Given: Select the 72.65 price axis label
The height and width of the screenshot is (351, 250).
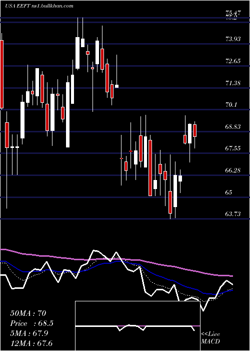Looking at the screenshot, I should 233,61.
